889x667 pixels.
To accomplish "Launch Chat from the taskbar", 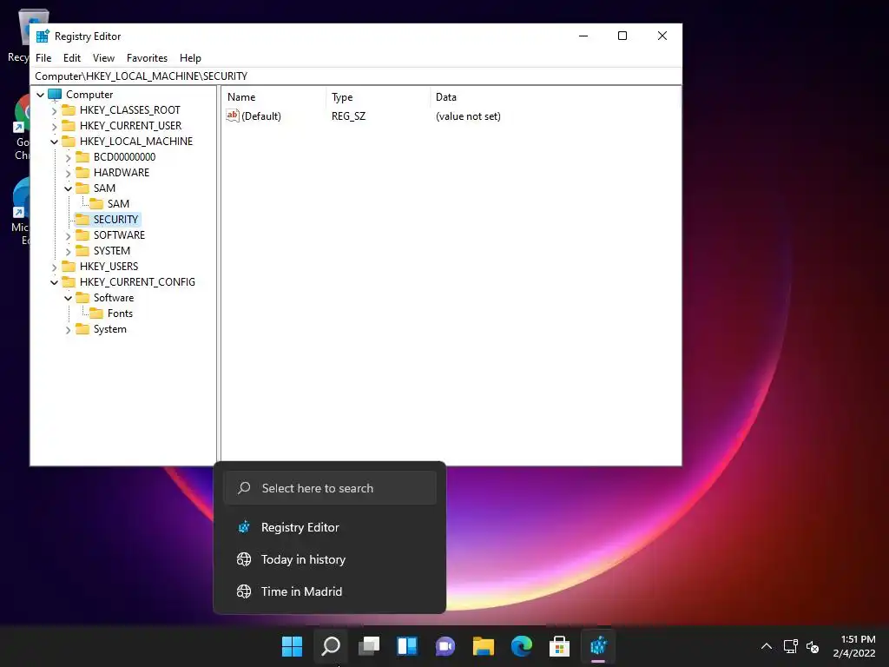I will point(445,646).
